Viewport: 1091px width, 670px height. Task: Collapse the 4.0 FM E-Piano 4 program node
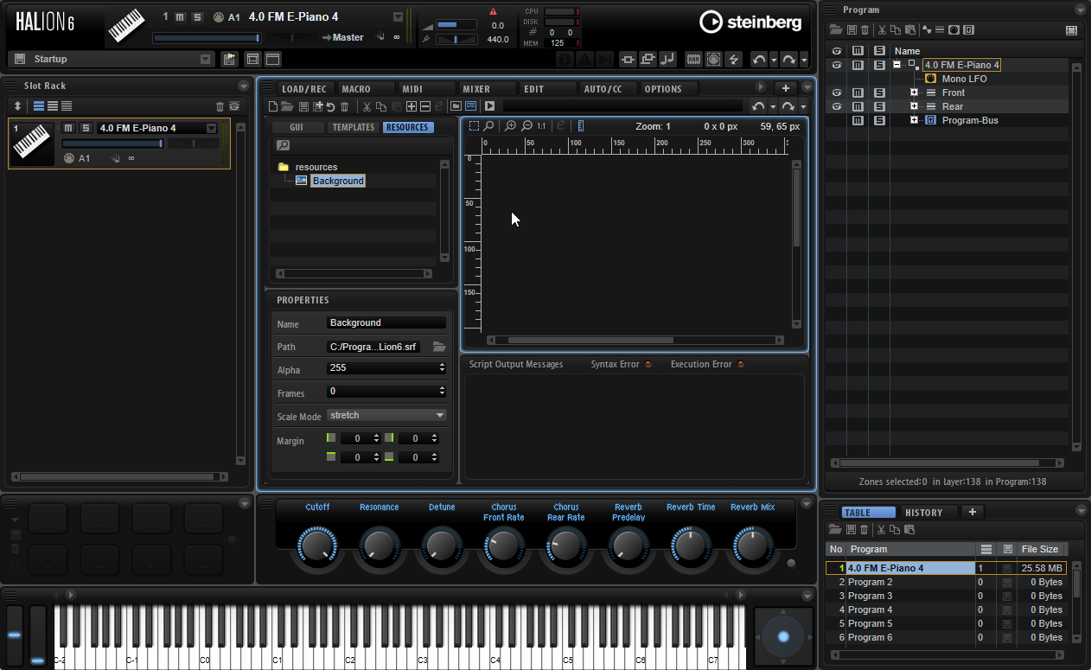(897, 65)
